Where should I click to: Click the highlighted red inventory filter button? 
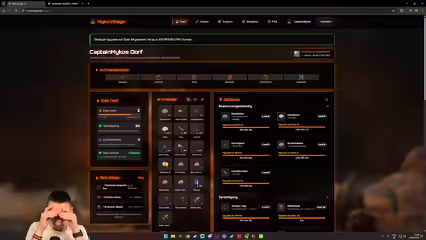point(188,99)
